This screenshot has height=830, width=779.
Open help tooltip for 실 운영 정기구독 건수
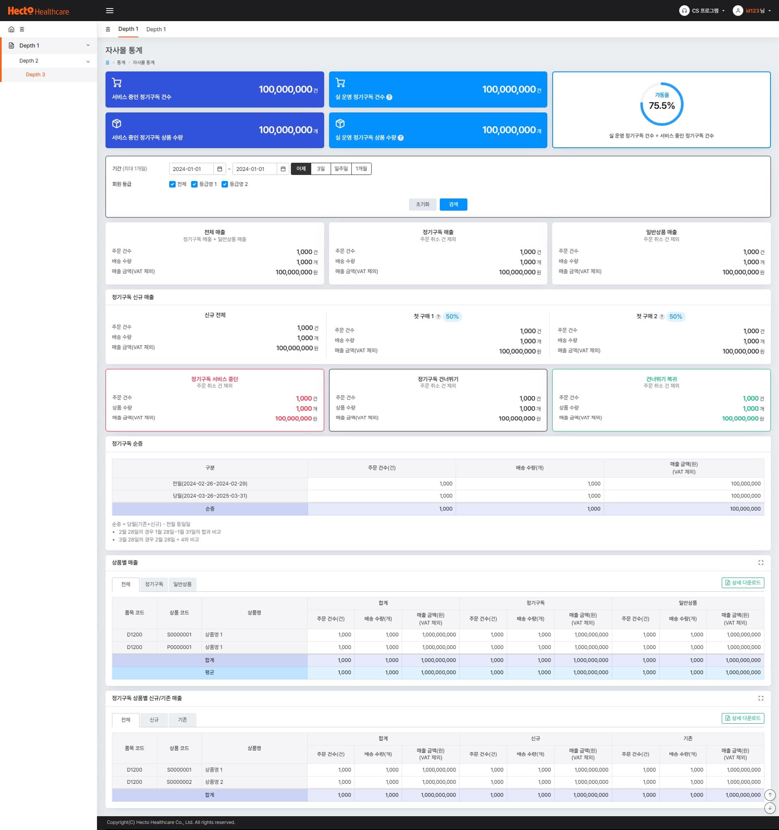point(389,97)
